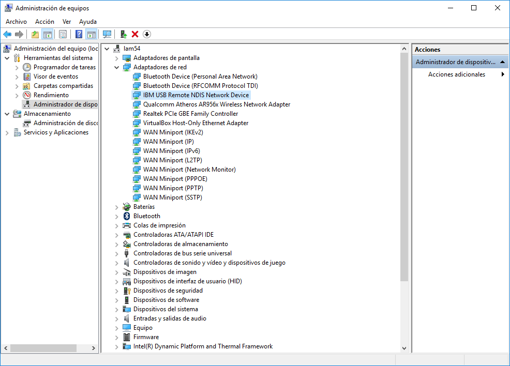This screenshot has height=366, width=510.
Task: Click the properties sheet toolbar icon
Action: click(x=63, y=34)
